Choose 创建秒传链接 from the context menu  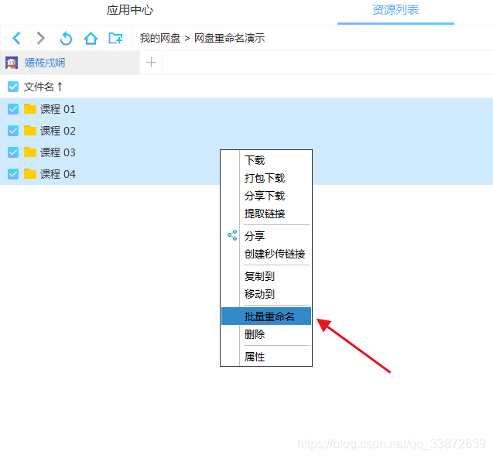[x=266, y=254]
